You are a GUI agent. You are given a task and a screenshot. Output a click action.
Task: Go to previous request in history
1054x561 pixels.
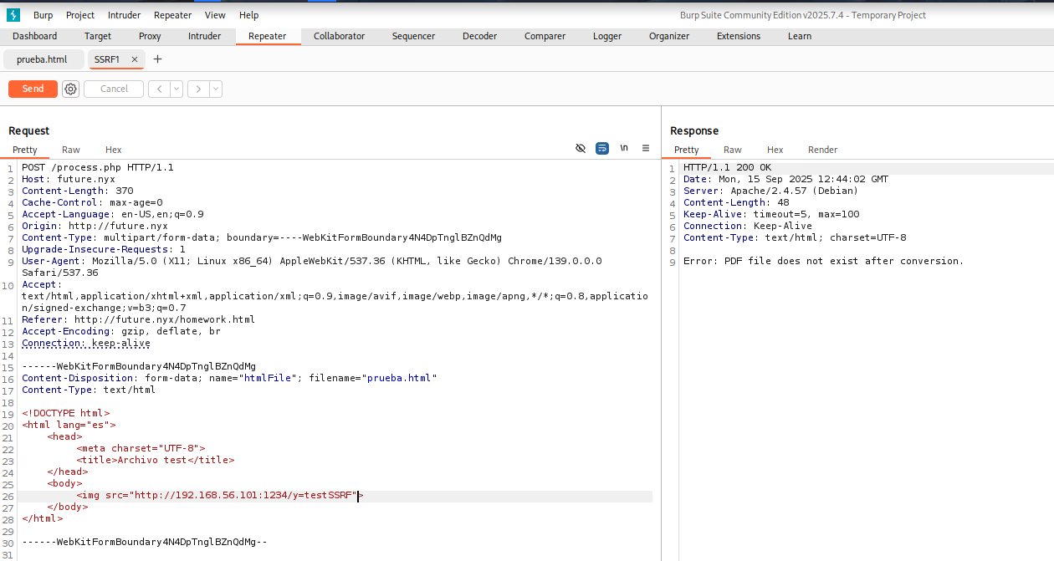pyautogui.click(x=159, y=89)
